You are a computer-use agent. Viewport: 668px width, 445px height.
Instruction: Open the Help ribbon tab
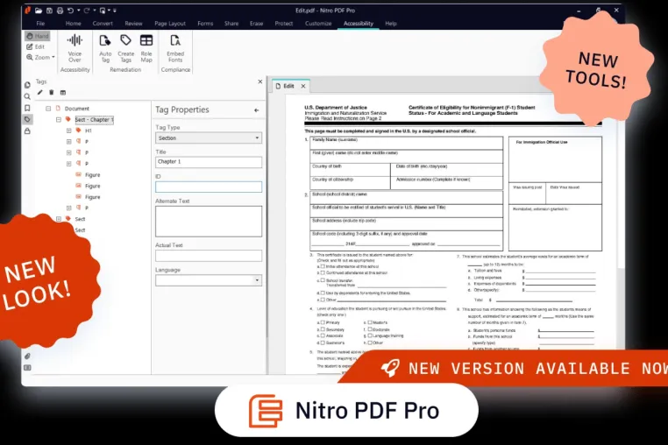point(391,24)
